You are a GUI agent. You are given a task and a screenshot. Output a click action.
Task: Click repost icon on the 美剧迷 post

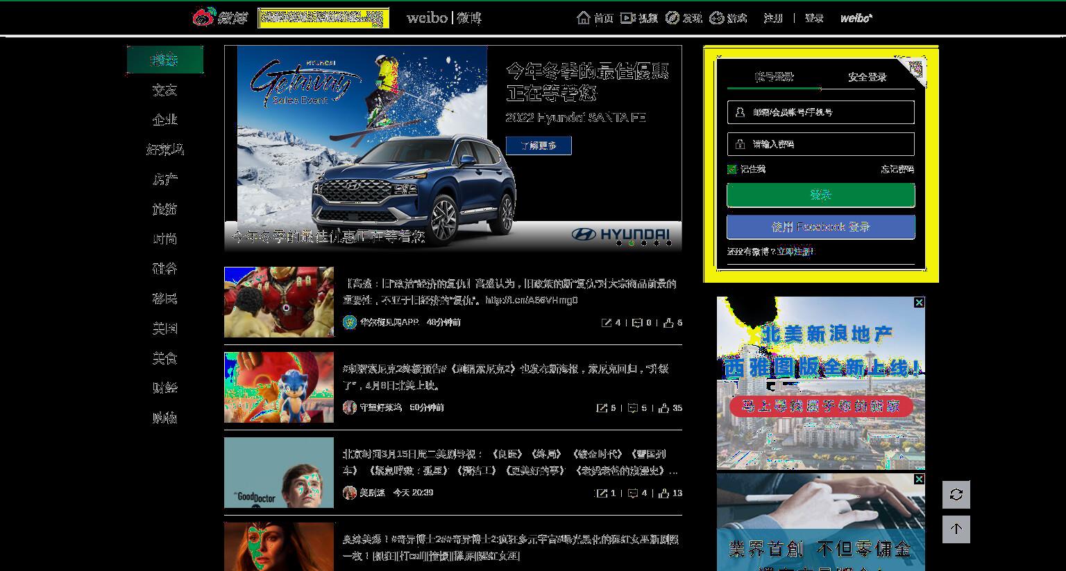[x=602, y=493]
